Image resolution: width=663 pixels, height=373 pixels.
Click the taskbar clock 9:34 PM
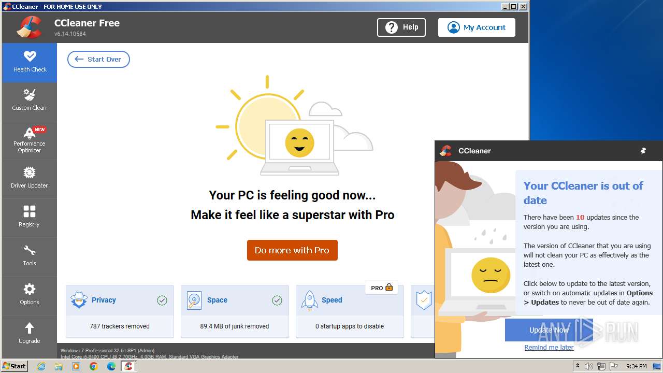click(637, 366)
